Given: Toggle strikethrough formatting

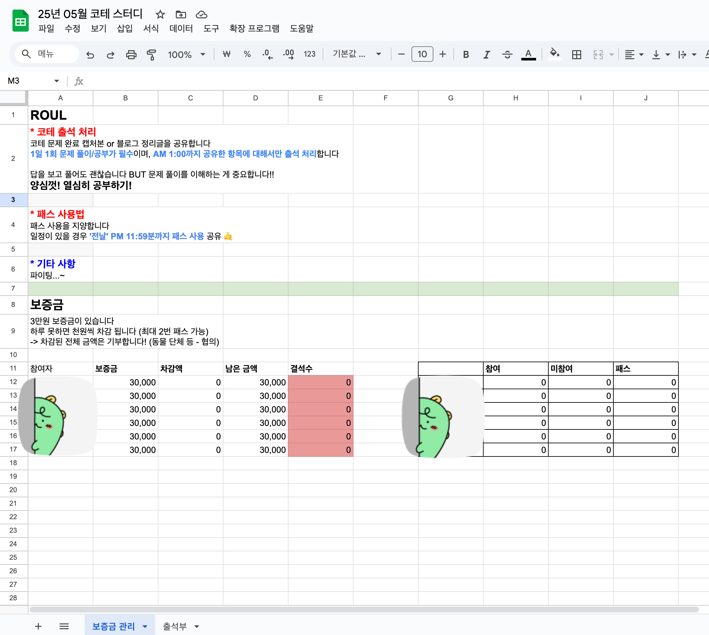Looking at the screenshot, I should tap(507, 54).
